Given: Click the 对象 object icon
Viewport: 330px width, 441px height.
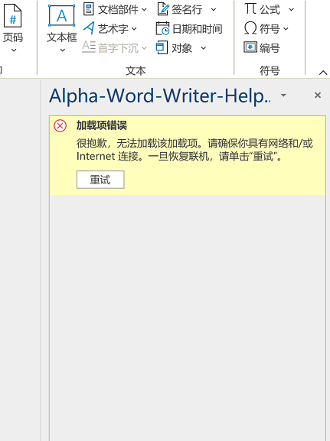Looking at the screenshot, I should click(x=162, y=47).
